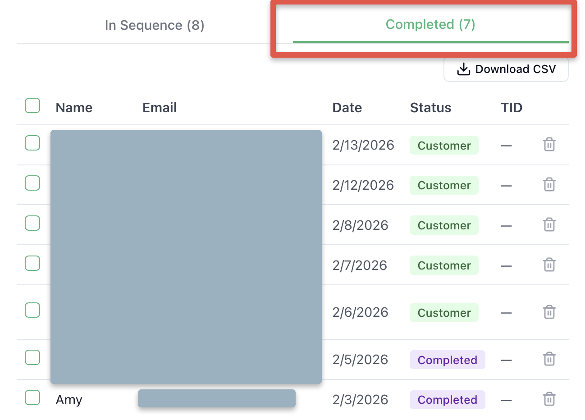Click trash icon beside the 2/5/2026 entry

[549, 359]
